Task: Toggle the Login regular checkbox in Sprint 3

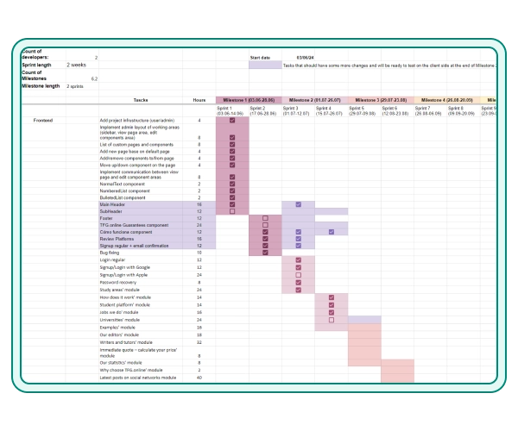Action: coord(298,259)
